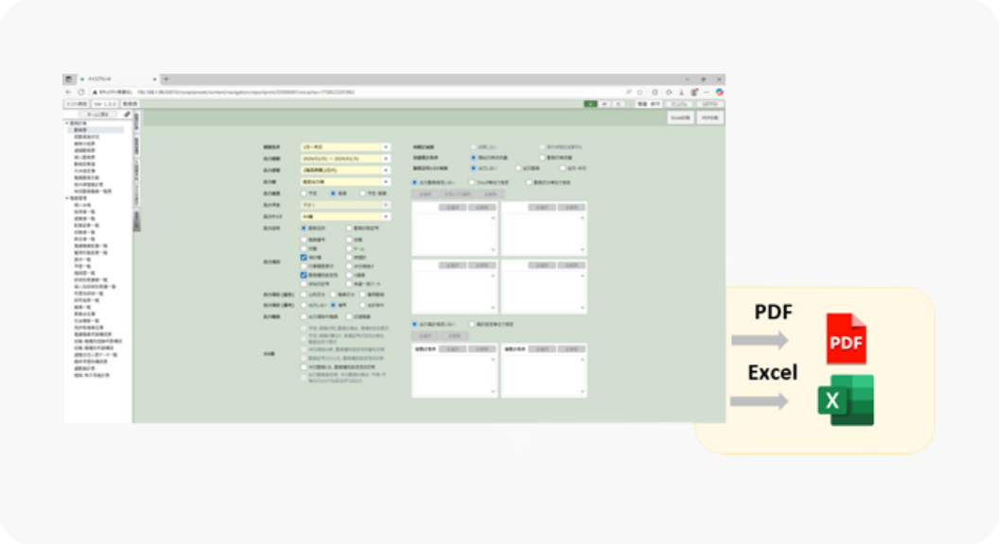Reload the page using the refresh icon
999x544 pixels.
click(81, 93)
